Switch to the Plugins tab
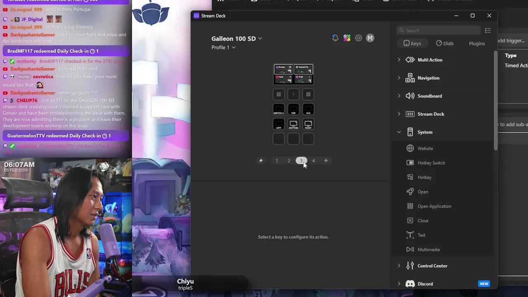Image resolution: width=528 pixels, height=297 pixels. point(477,43)
